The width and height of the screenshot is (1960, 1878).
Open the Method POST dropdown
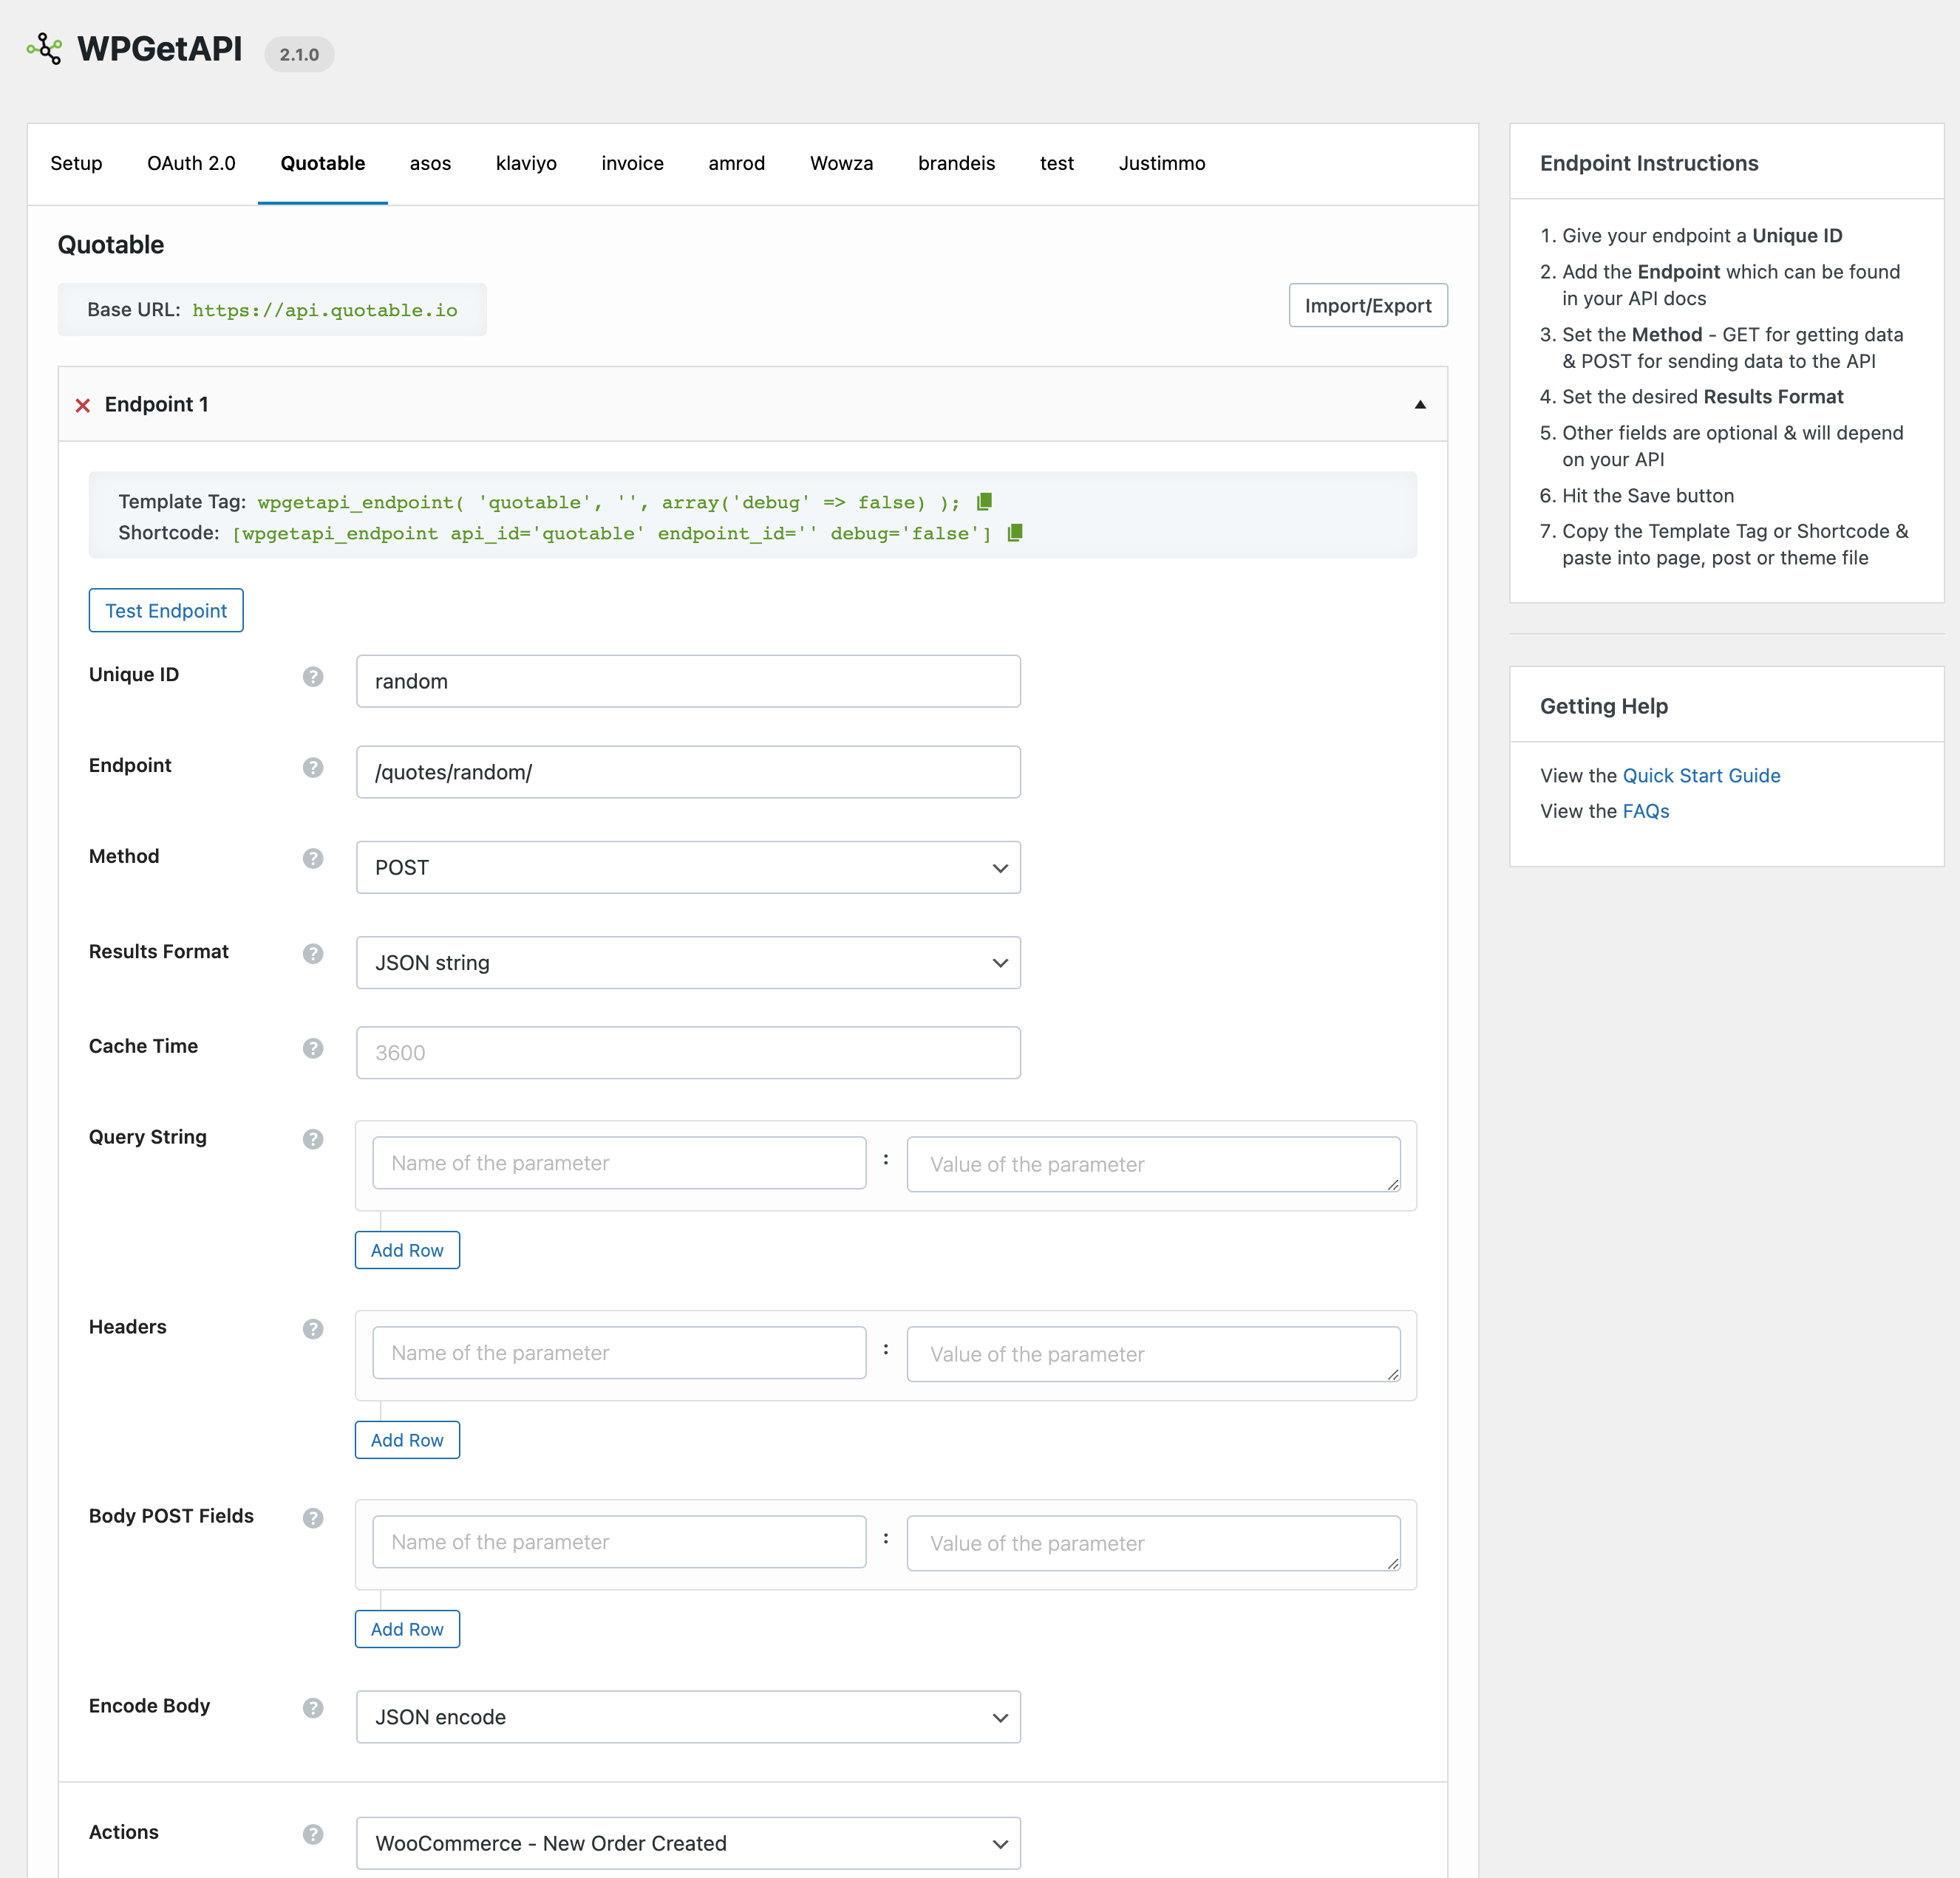point(688,867)
